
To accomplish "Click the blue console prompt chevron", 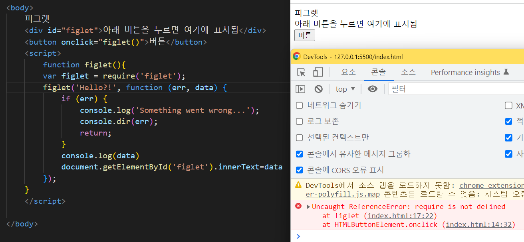I will [298, 236].
